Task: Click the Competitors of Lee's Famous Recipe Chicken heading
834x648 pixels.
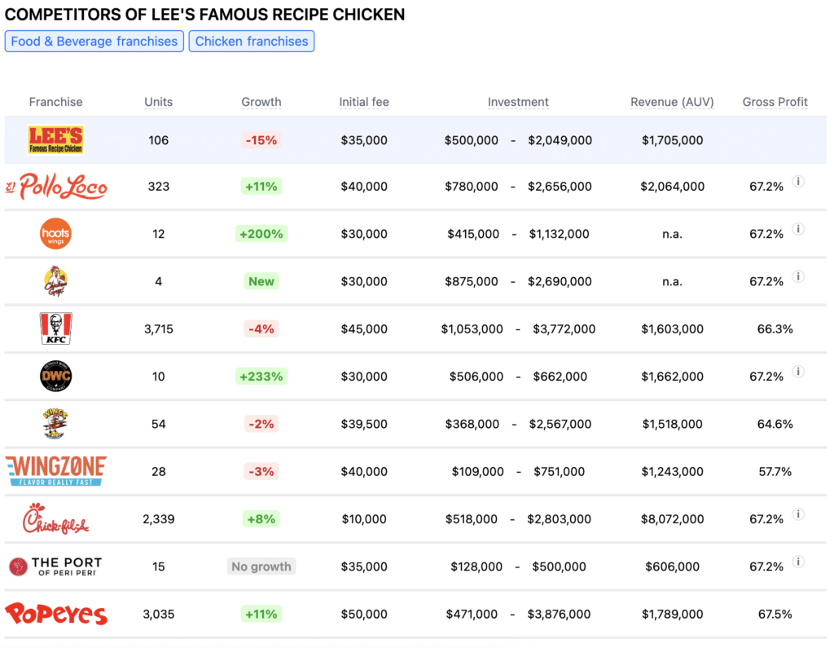Action: (x=204, y=15)
